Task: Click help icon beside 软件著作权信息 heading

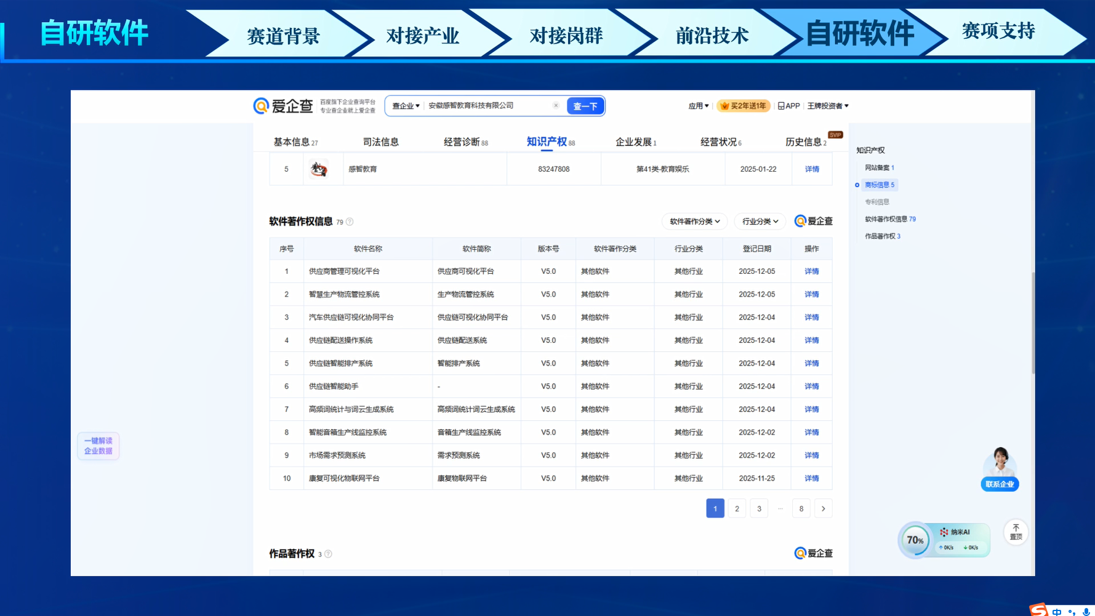Action: (350, 222)
